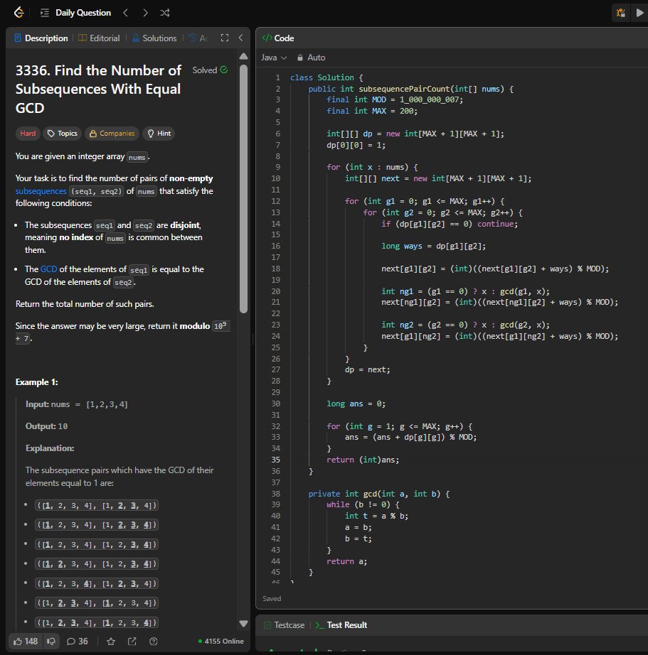Click the description scrollbar thumb
The width and height of the screenshot is (648, 655).
tap(243, 188)
